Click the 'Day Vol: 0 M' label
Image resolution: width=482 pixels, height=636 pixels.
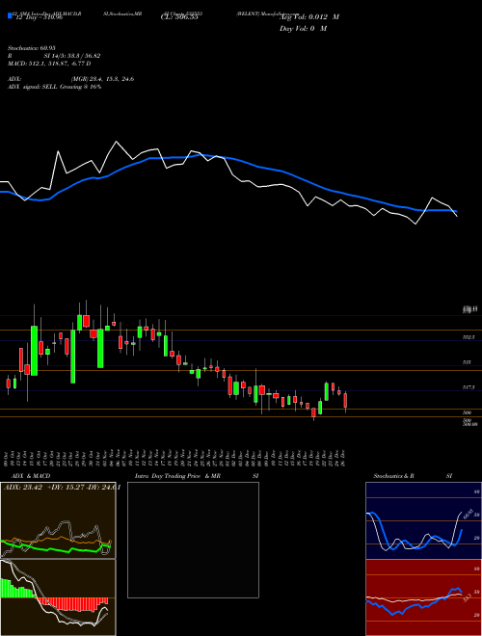coord(303,28)
